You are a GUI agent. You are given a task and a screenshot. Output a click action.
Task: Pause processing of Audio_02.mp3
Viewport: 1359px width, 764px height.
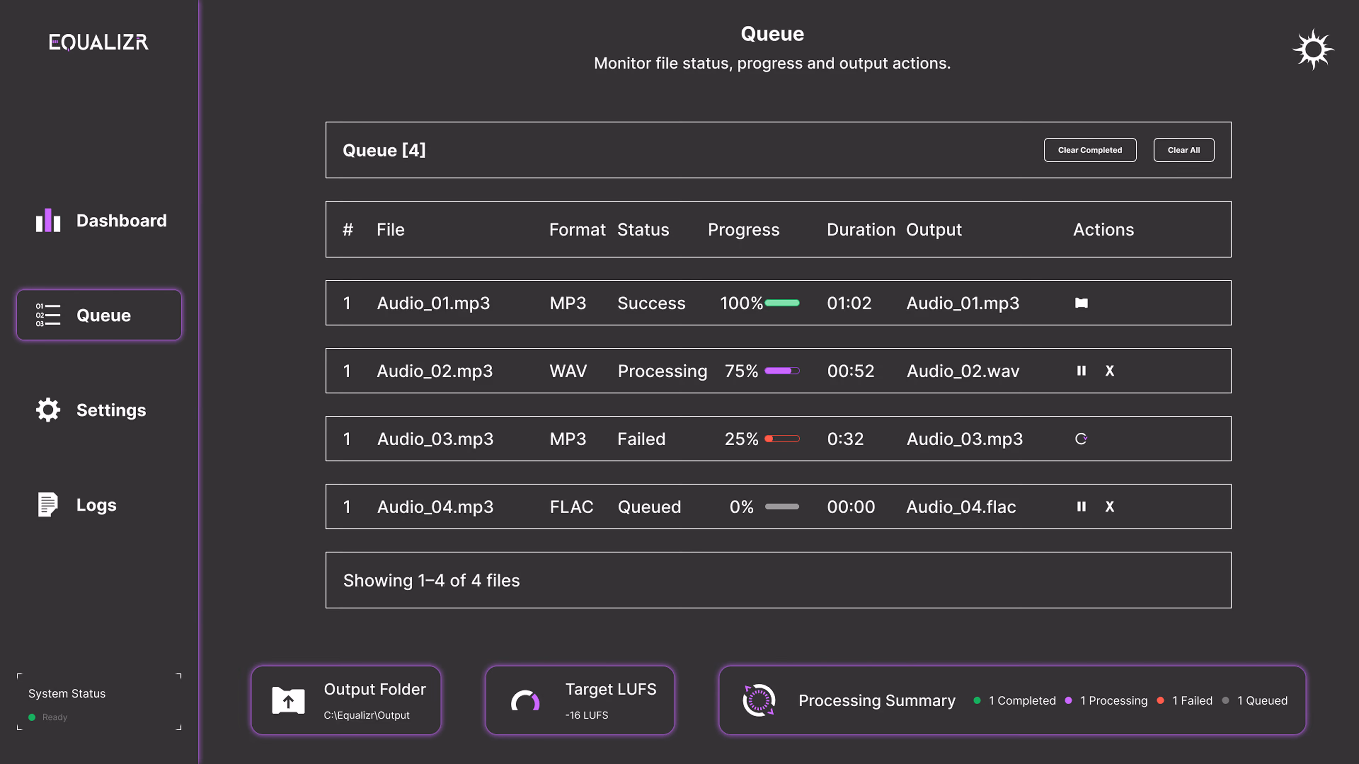pyautogui.click(x=1081, y=371)
